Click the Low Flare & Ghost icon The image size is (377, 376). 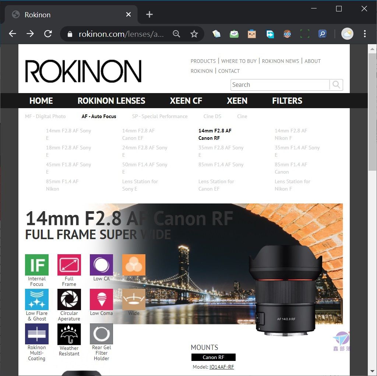pos(37,299)
